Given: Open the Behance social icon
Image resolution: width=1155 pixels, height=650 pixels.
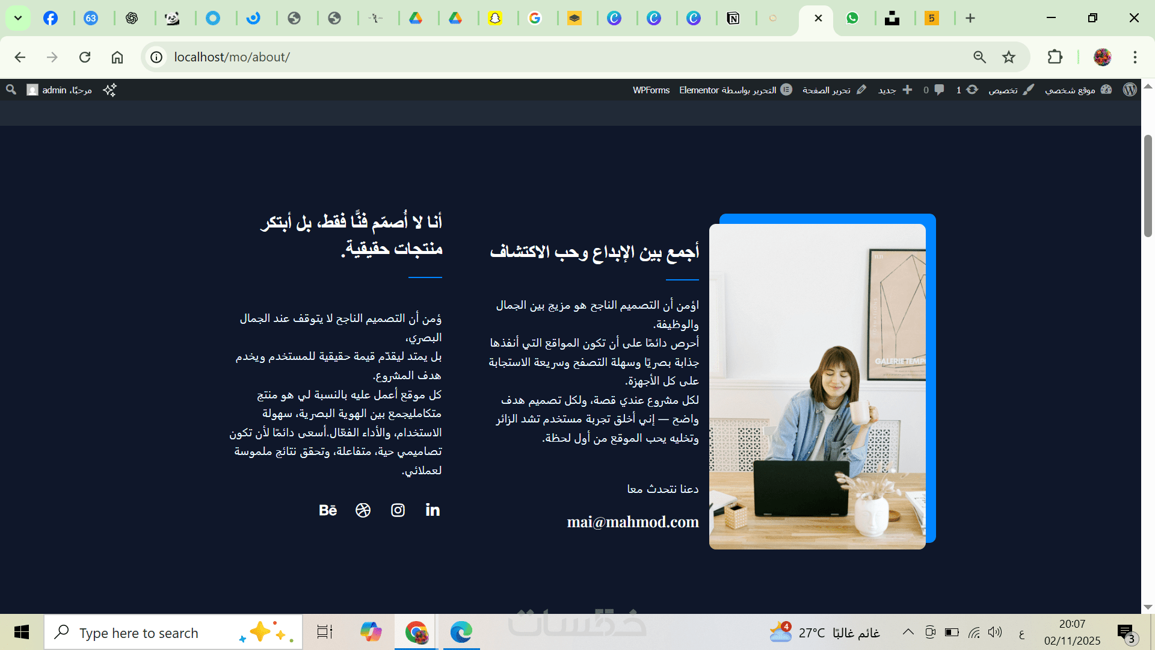Looking at the screenshot, I should [x=328, y=510].
